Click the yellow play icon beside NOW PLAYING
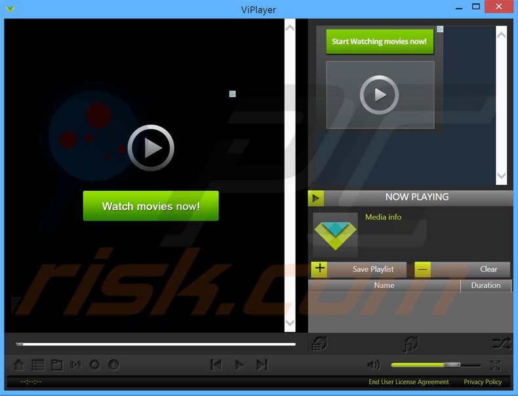 click(x=316, y=198)
